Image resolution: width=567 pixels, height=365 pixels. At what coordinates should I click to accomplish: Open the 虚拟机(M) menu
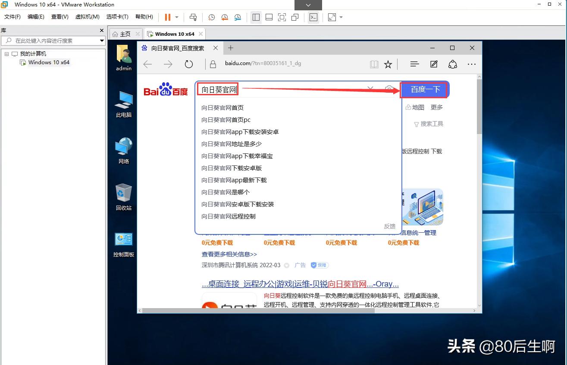coord(87,17)
